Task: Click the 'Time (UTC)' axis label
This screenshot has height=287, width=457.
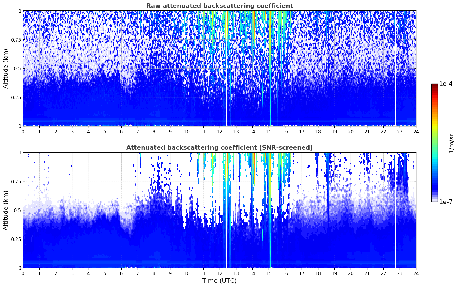Action: coord(219,281)
